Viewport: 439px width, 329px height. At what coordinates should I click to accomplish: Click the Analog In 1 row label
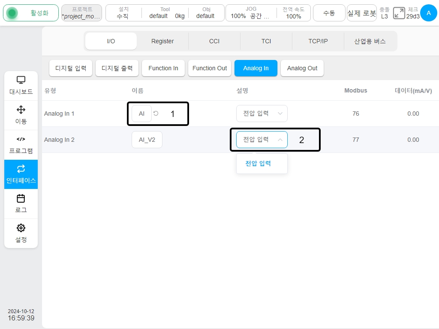(59, 114)
